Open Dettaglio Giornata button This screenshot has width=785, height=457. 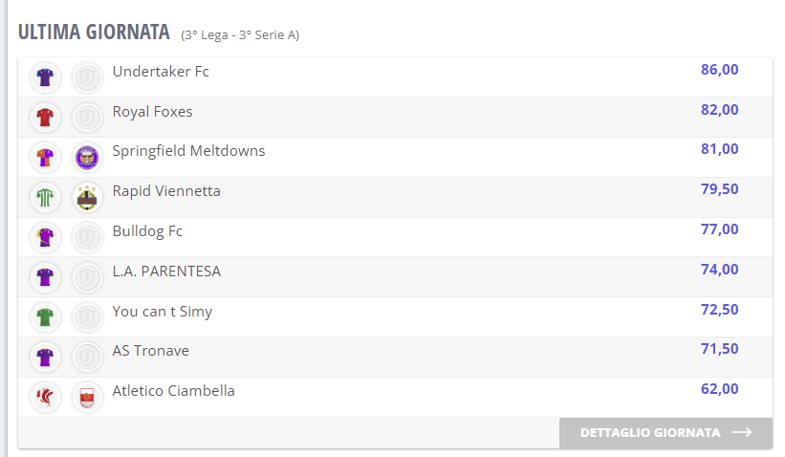pos(665,433)
